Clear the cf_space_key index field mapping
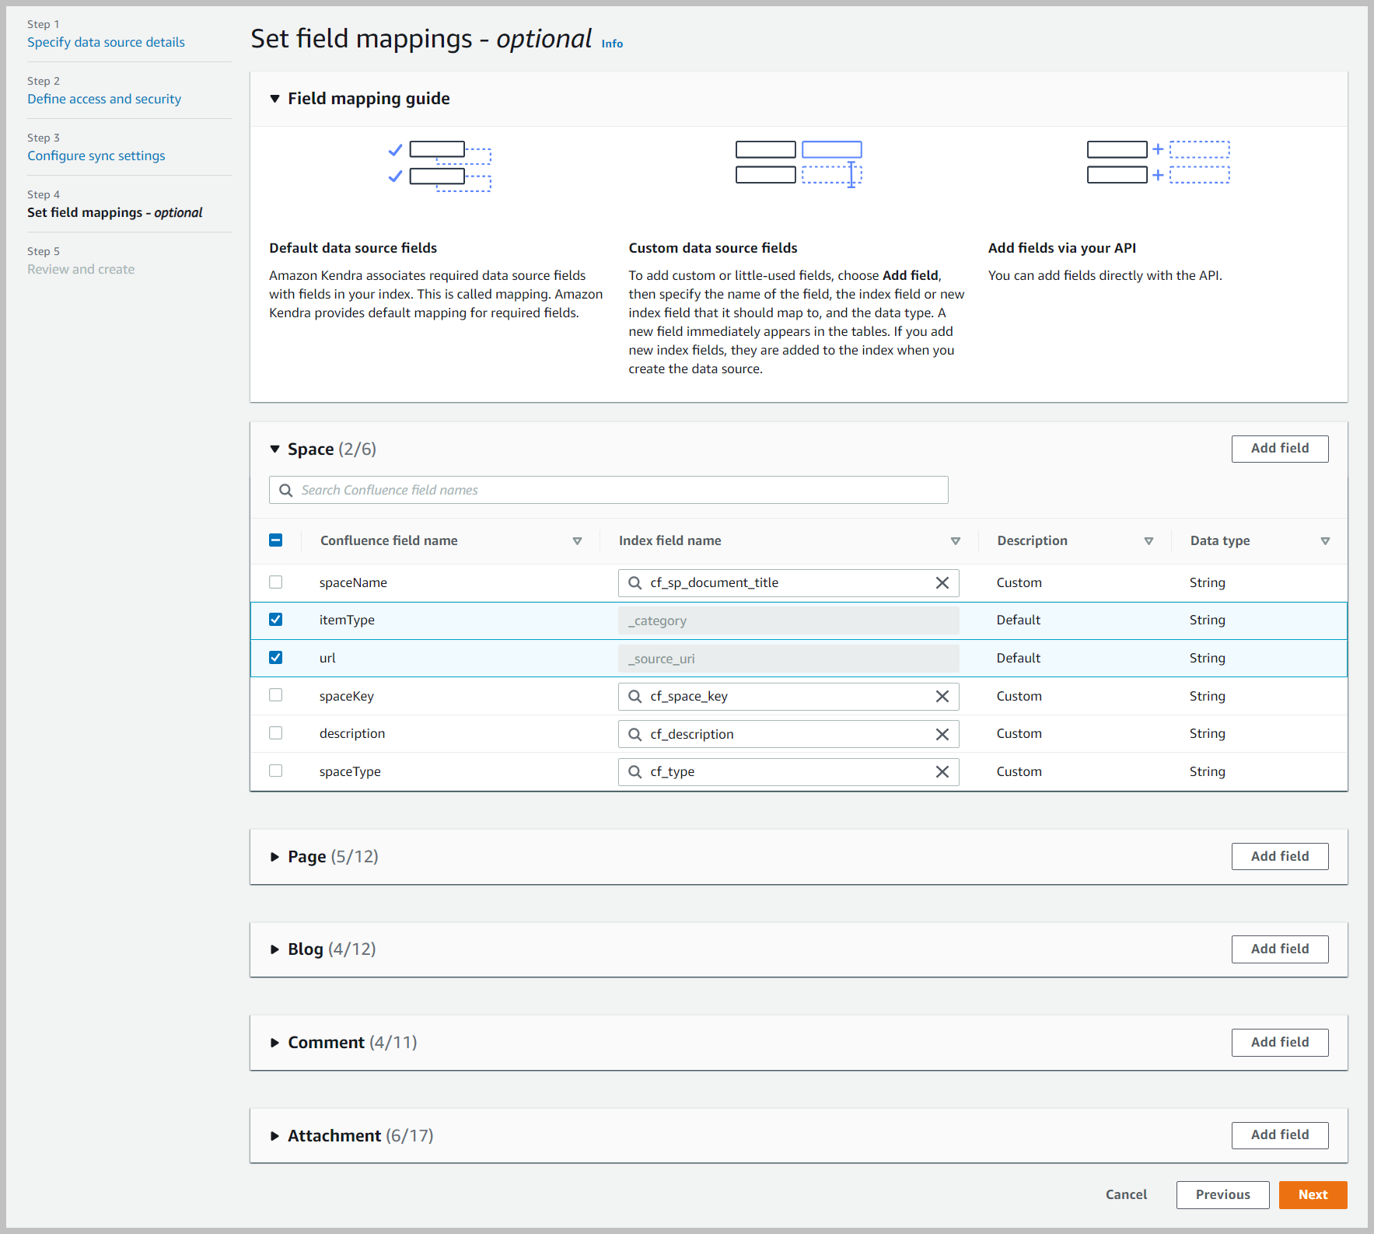The height and width of the screenshot is (1234, 1374). point(942,696)
